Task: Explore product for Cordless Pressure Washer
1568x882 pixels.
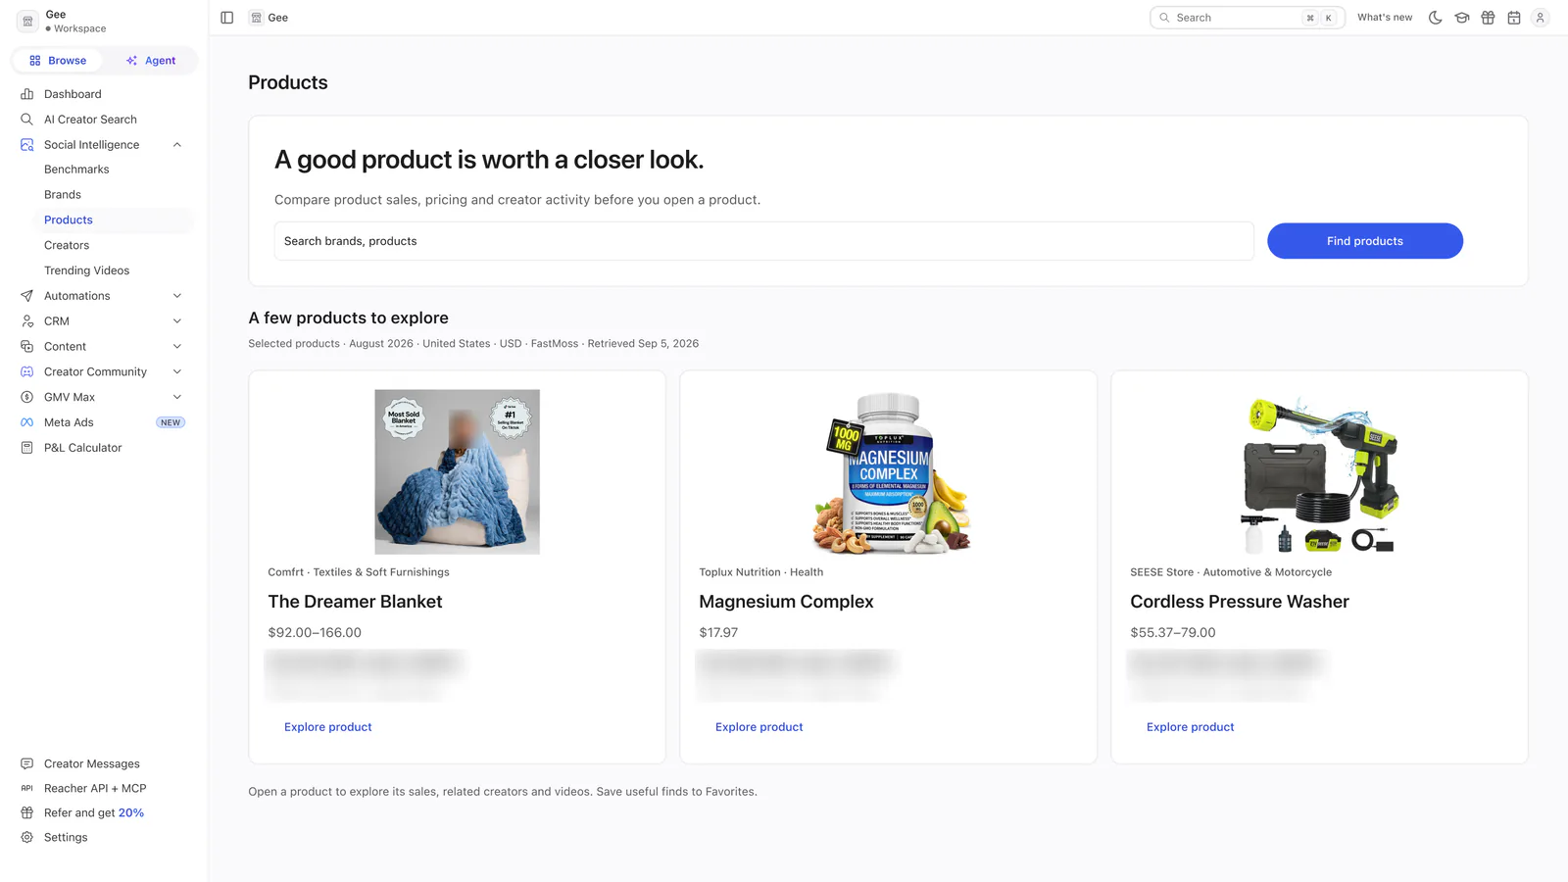Action: (1191, 727)
